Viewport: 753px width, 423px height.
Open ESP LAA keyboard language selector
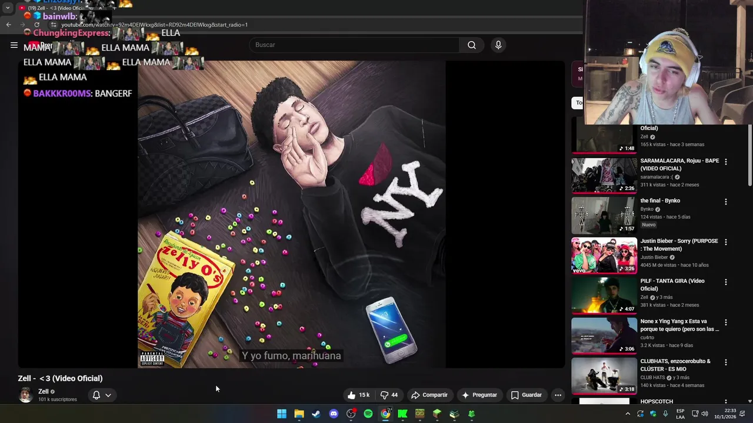pyautogui.click(x=680, y=414)
